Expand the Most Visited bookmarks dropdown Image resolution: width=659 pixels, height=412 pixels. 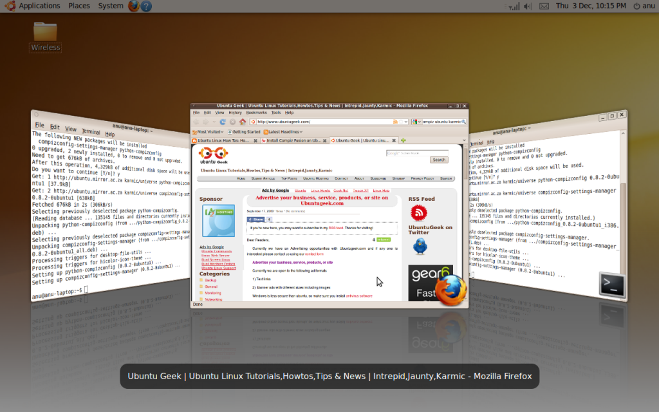221,131
